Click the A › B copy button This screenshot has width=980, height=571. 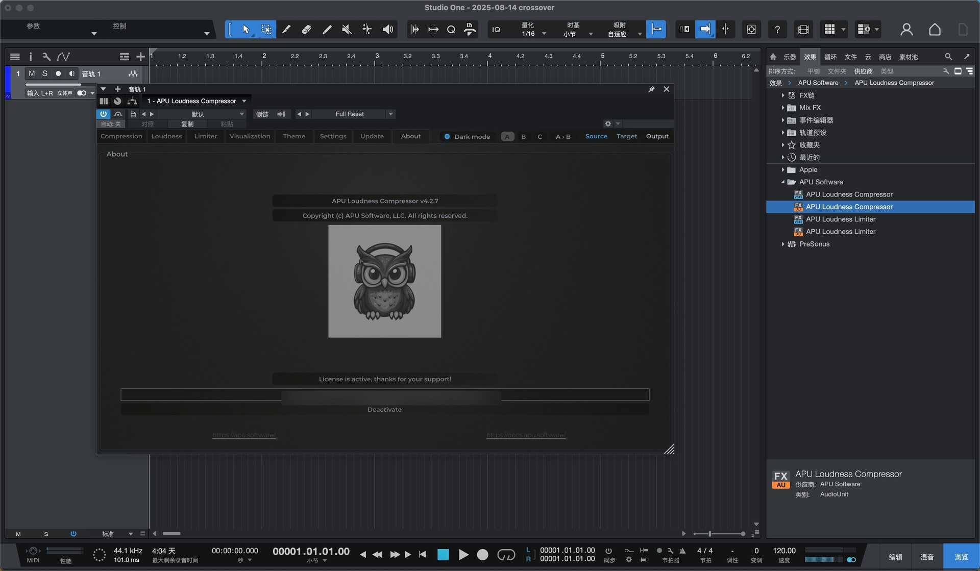click(563, 136)
